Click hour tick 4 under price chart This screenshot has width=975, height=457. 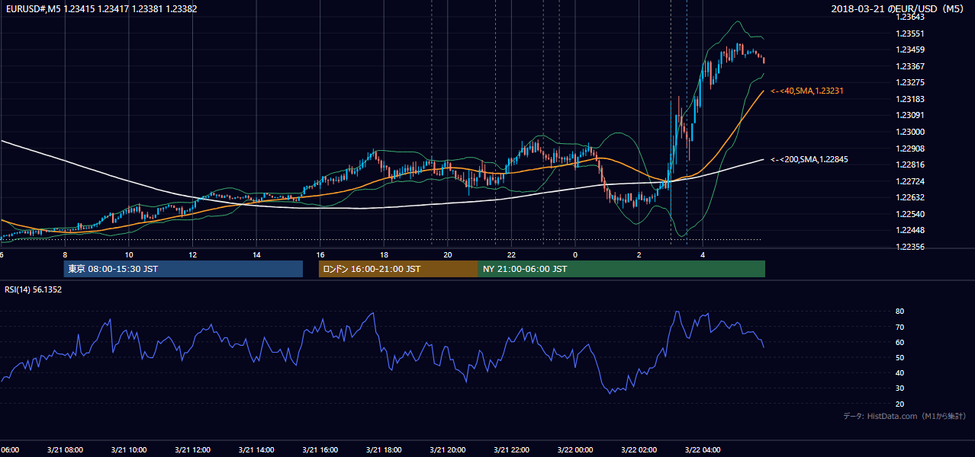(703, 254)
